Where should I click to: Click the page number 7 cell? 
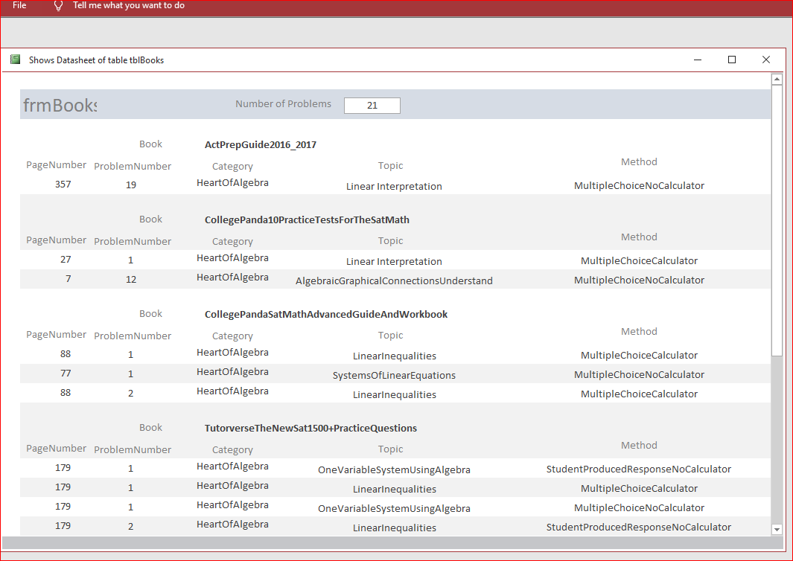69,279
